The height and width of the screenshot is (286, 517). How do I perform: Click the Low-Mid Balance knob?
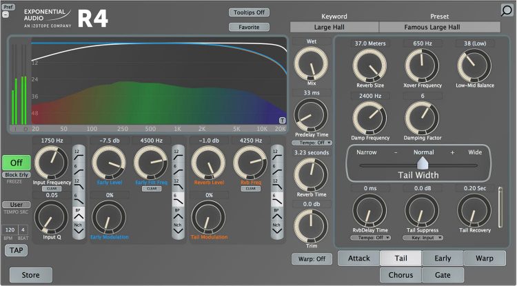click(x=474, y=65)
